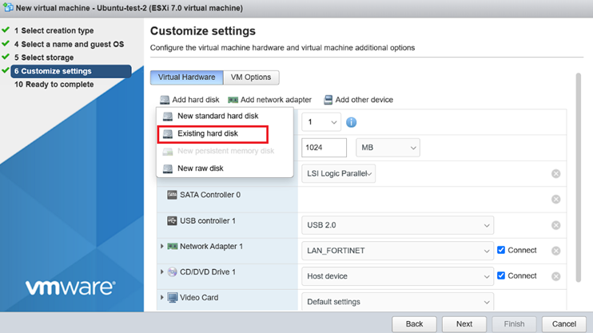Viewport: 593px width, 333px height.
Task: Remove the USB controller 1 device
Action: (555, 225)
